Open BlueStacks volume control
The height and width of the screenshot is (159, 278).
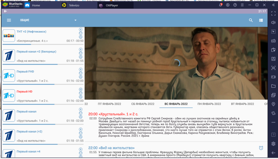273,22
